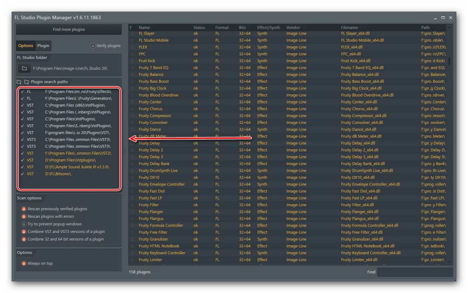The width and height of the screenshot is (468, 293).
Task: Sort by the Path column header
Action: [x=425, y=27]
